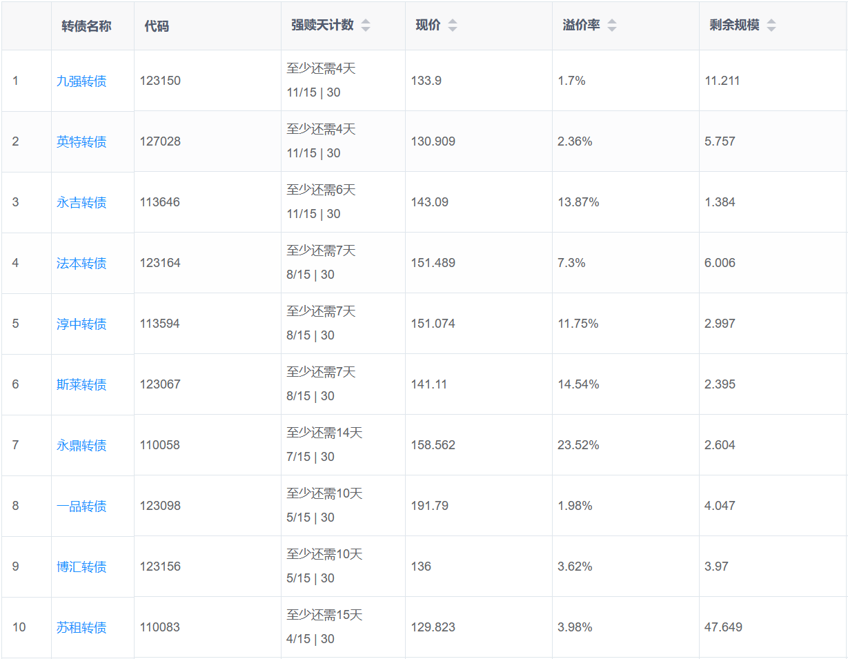The image size is (848, 659).
Task: Click the 191.79 price cell
Action: tap(429, 506)
